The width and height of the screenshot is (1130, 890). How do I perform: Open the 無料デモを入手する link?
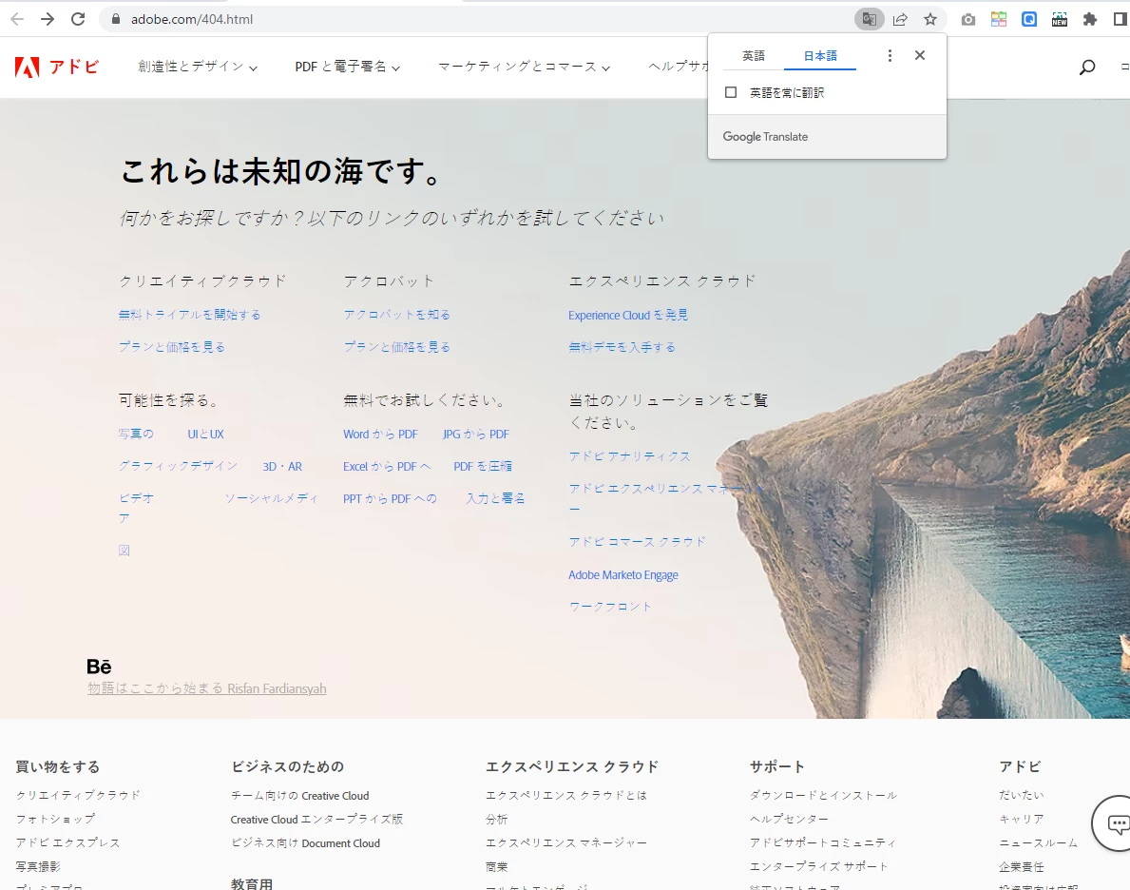click(622, 347)
